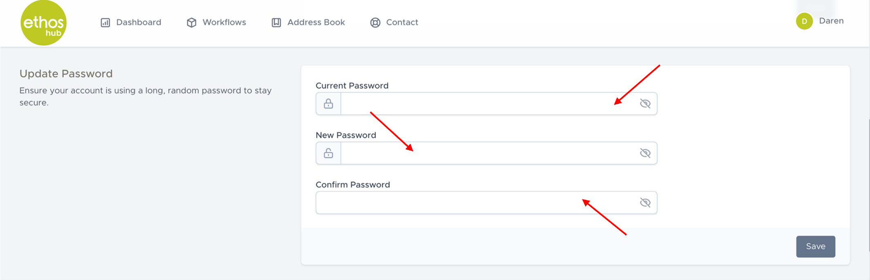Click the lock icon beside Current Password
Viewport: 870px width, 280px height.
click(x=328, y=104)
